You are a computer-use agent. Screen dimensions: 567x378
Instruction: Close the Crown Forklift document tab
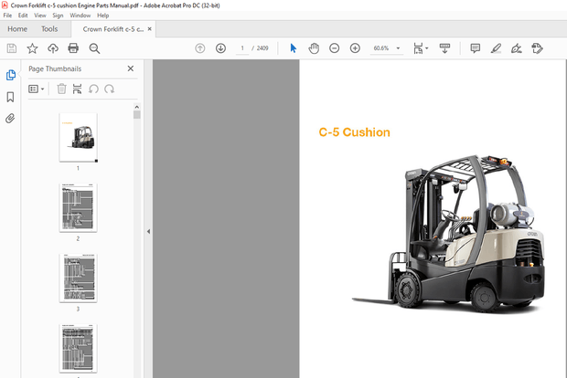pyautogui.click(x=150, y=29)
